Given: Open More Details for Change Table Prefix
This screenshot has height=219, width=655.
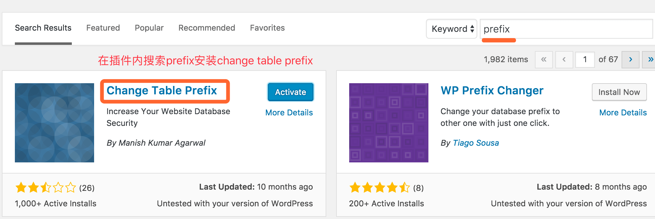Looking at the screenshot, I should click(289, 113).
